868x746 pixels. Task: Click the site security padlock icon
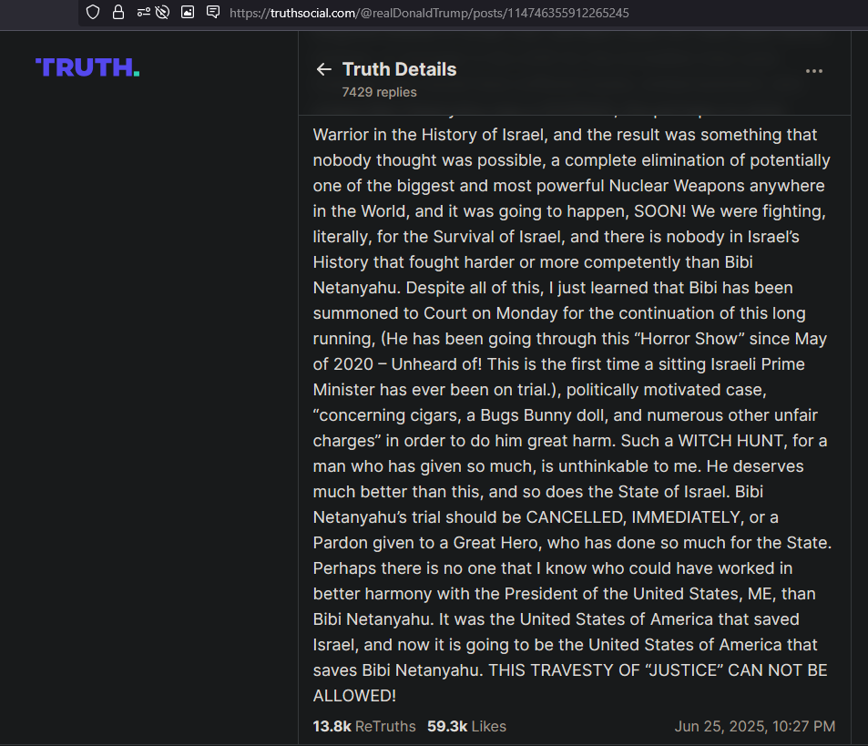coord(117,12)
